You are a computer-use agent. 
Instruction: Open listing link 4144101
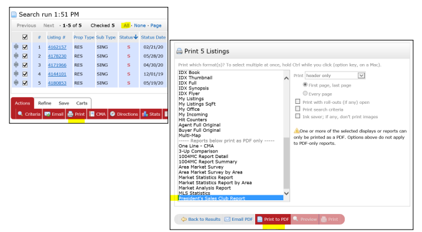(x=57, y=74)
